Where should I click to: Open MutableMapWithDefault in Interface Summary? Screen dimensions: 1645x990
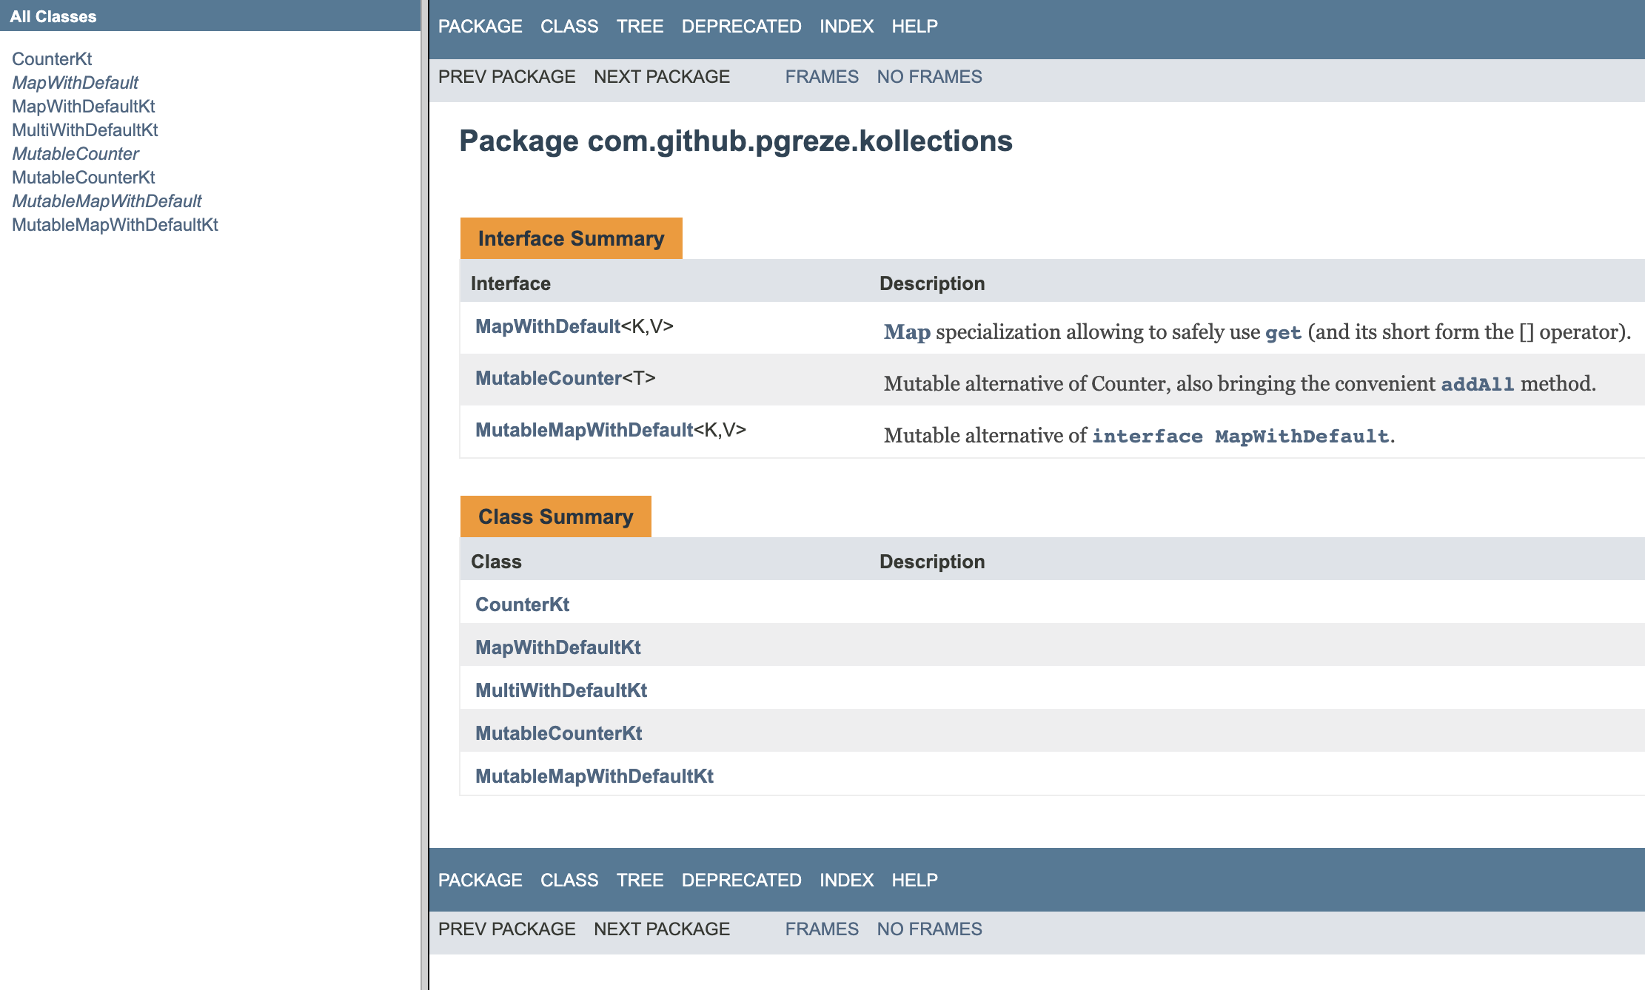point(584,430)
